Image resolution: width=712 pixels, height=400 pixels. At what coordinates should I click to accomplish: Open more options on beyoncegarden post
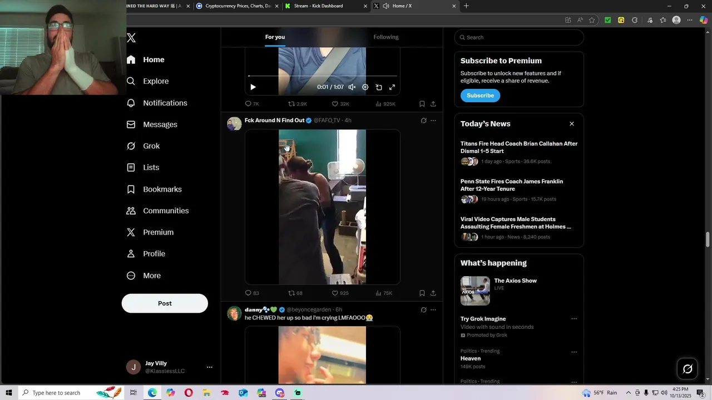pos(433,309)
